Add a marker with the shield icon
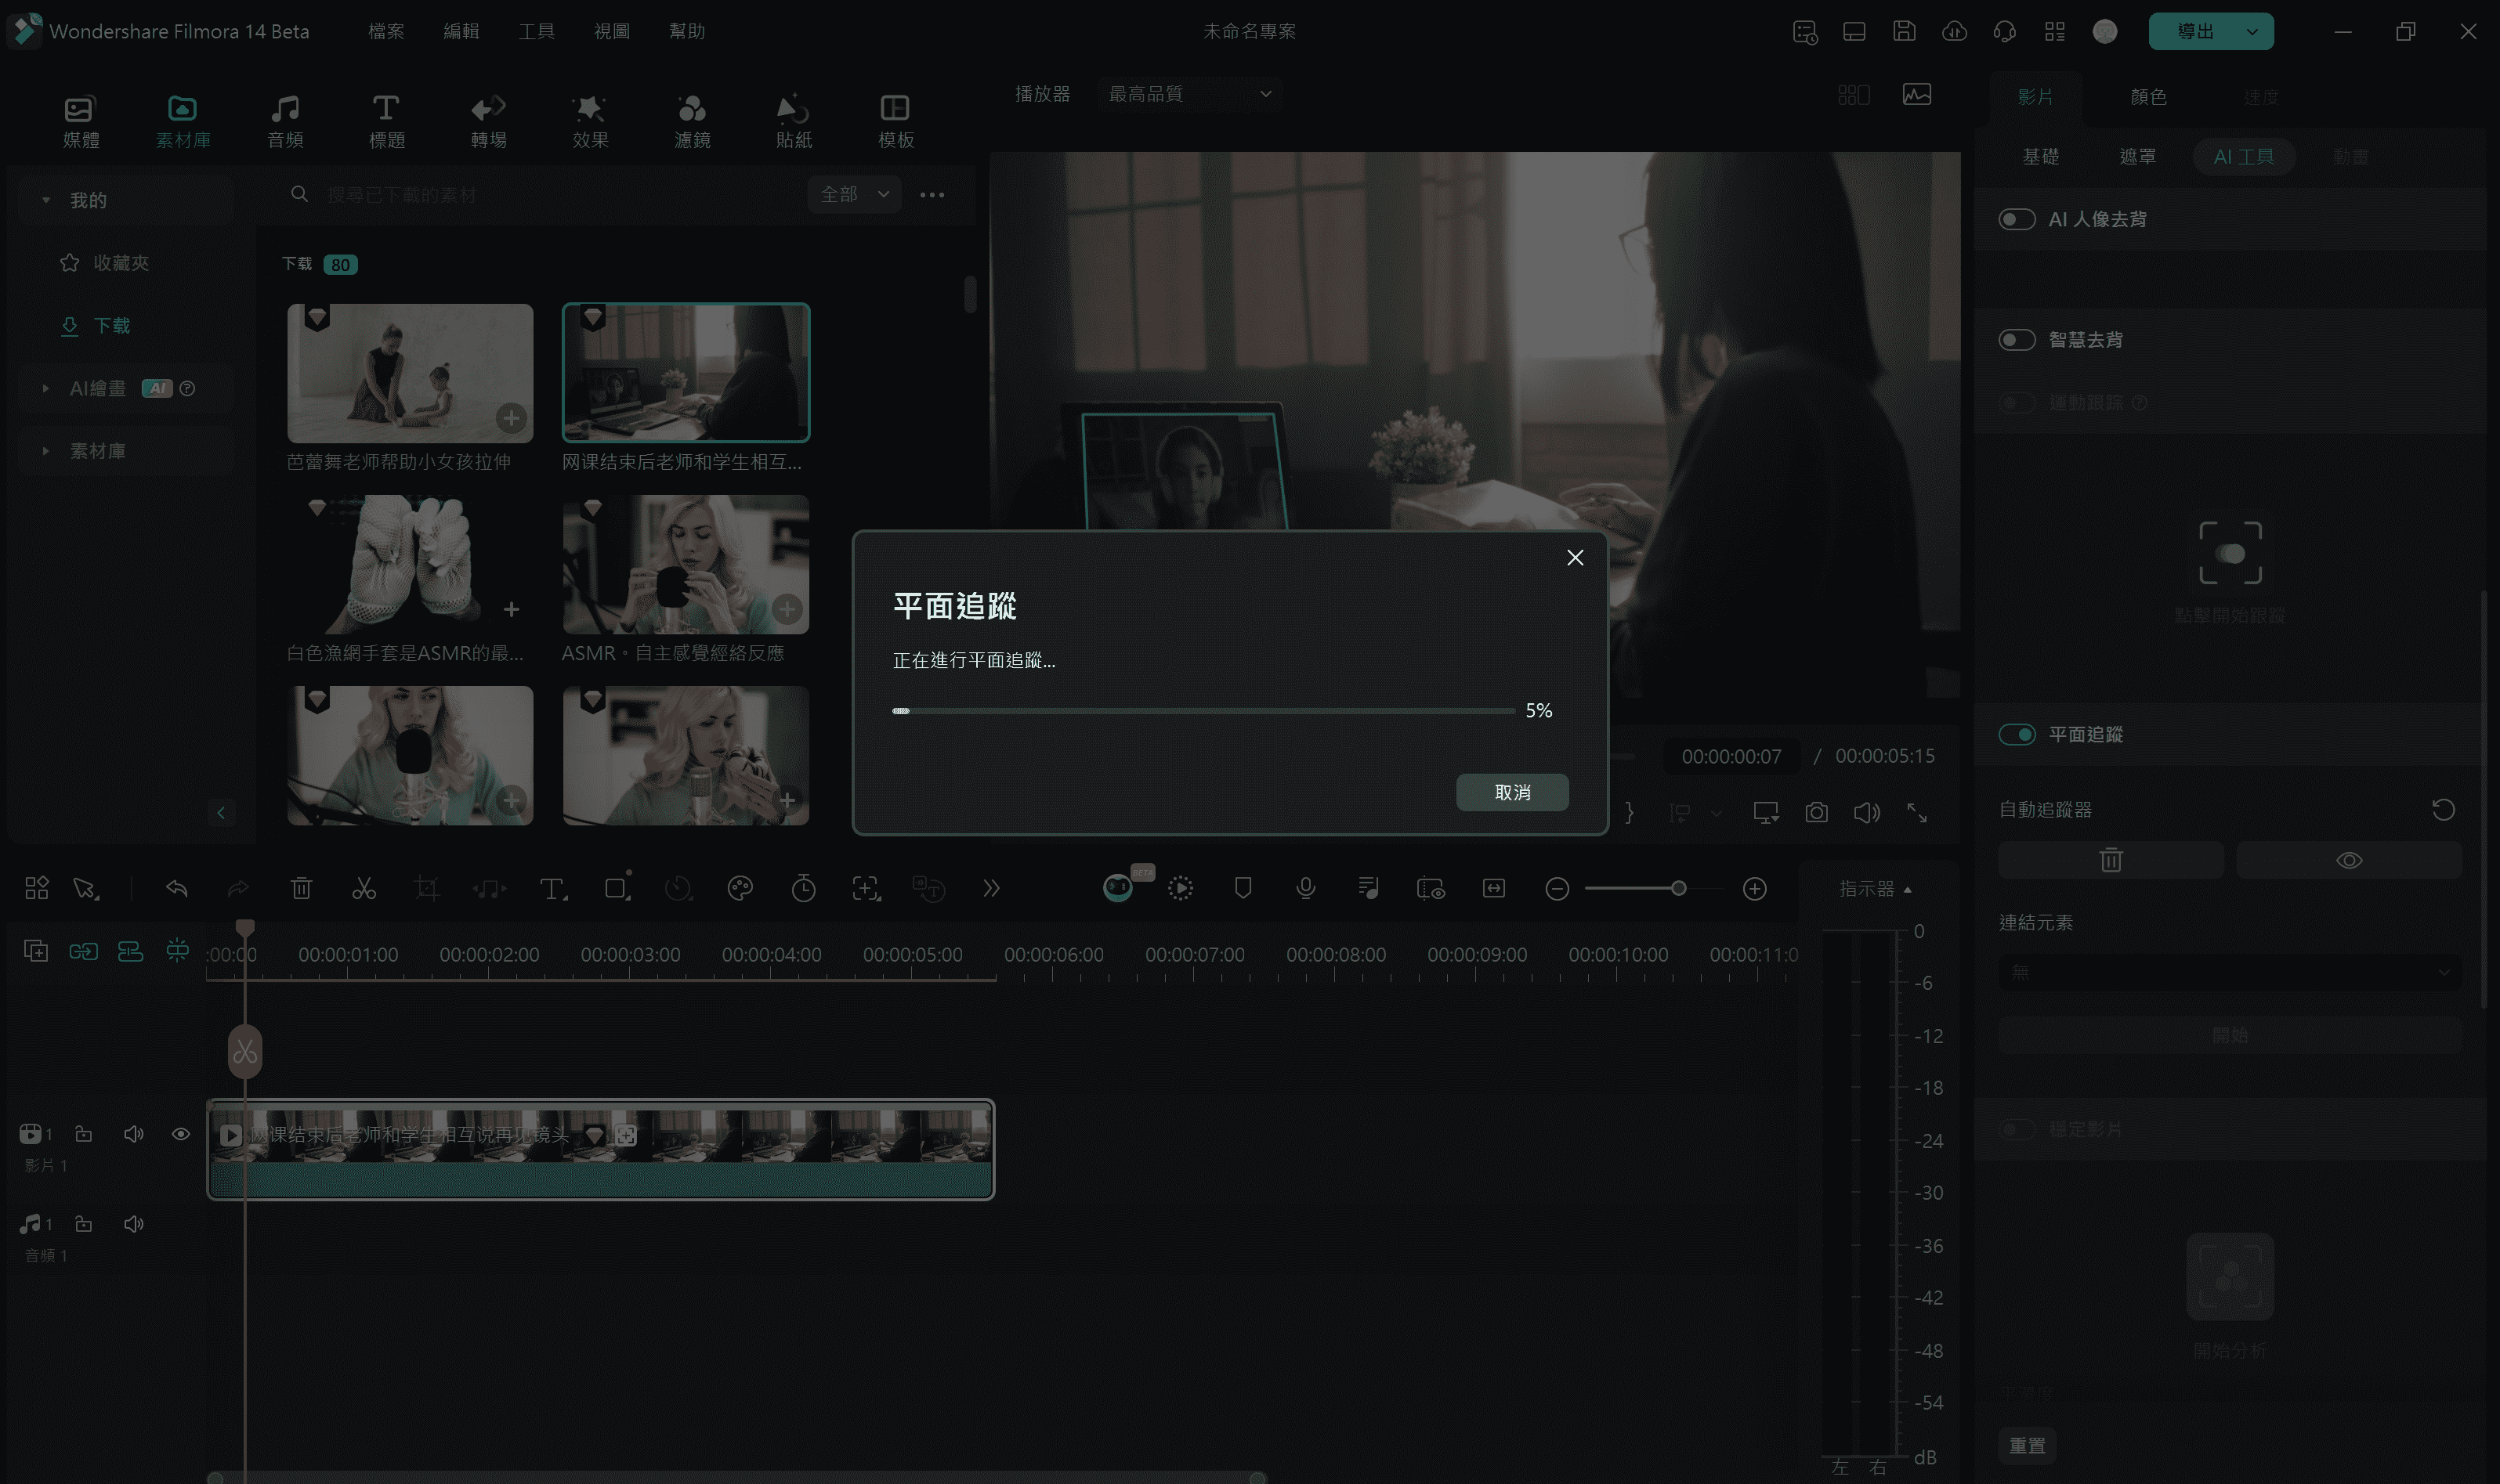2500x1484 pixels. (1243, 888)
